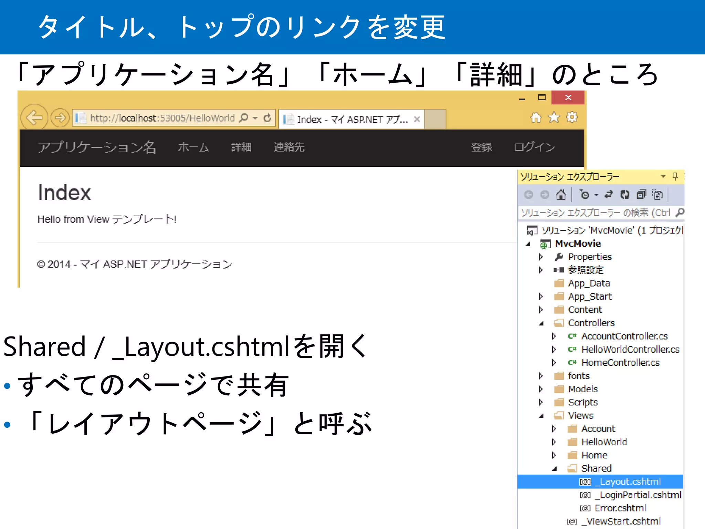Click the pending changes filter clock icon

(584, 195)
